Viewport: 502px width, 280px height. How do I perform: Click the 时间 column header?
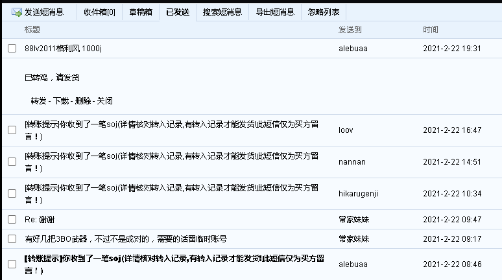pos(430,30)
